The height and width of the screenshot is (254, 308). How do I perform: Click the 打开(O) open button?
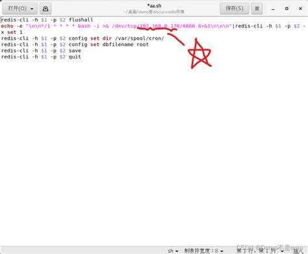[x=17, y=8]
